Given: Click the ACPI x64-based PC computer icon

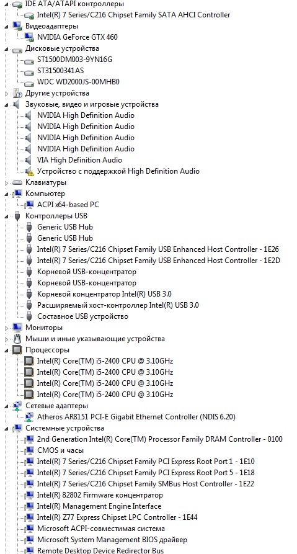Looking at the screenshot, I should [x=29, y=205].
